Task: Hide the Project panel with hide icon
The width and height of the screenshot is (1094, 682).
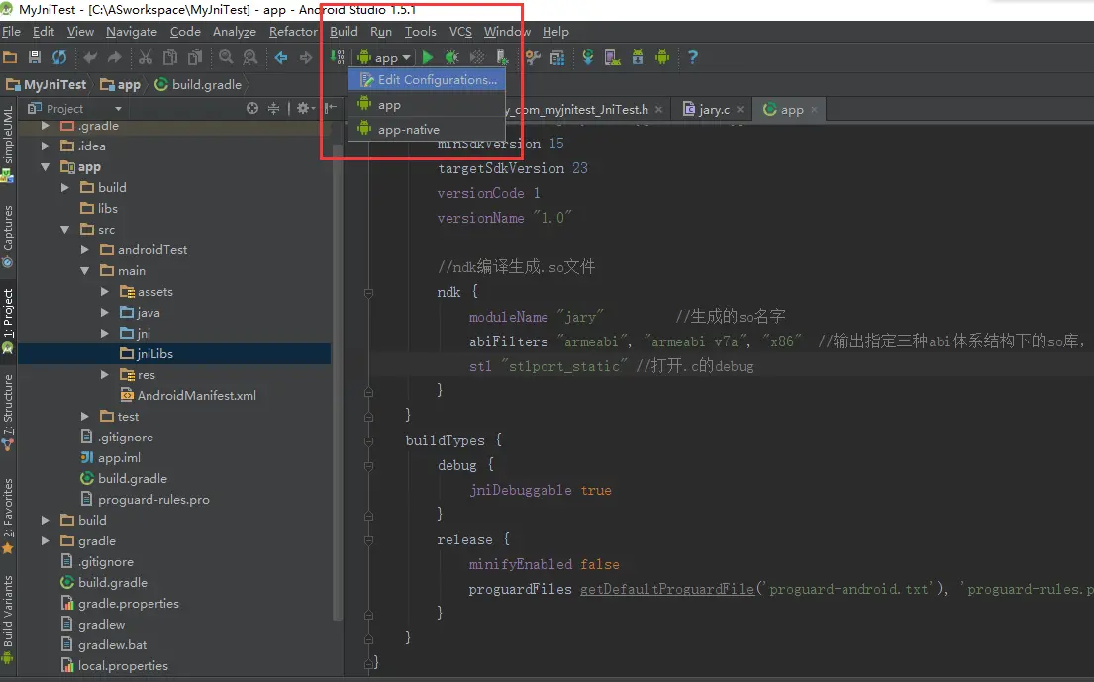Action: click(x=330, y=108)
